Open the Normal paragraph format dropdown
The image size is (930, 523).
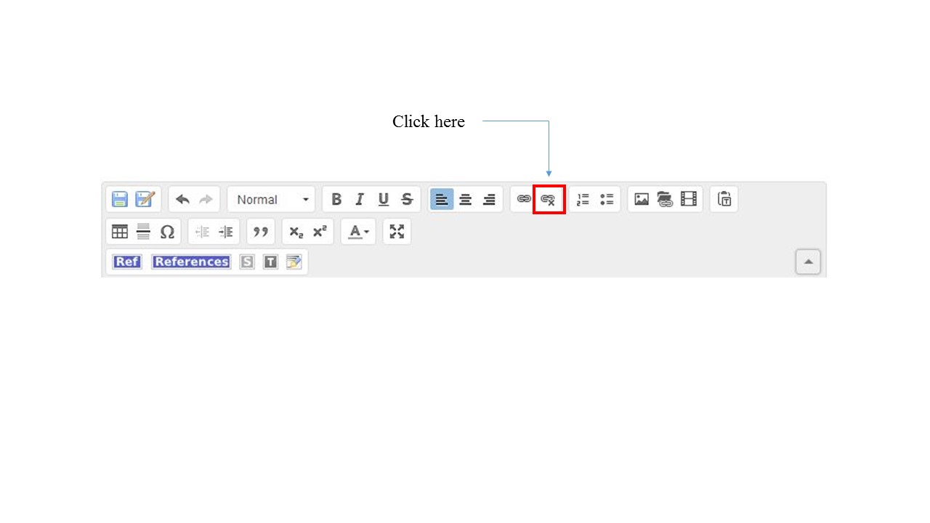[271, 199]
